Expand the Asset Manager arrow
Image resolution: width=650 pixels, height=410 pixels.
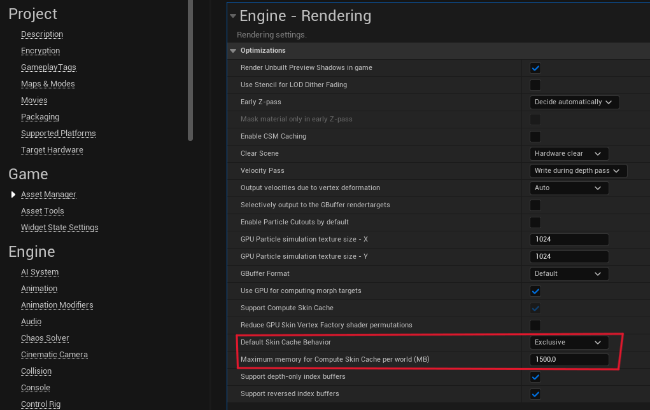click(13, 195)
